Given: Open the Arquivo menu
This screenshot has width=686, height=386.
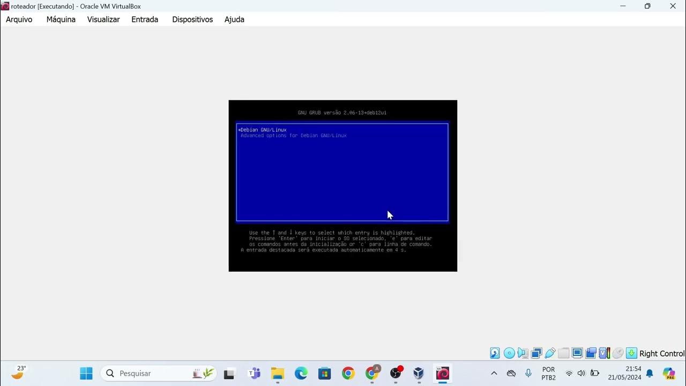Looking at the screenshot, I should 19,19.
